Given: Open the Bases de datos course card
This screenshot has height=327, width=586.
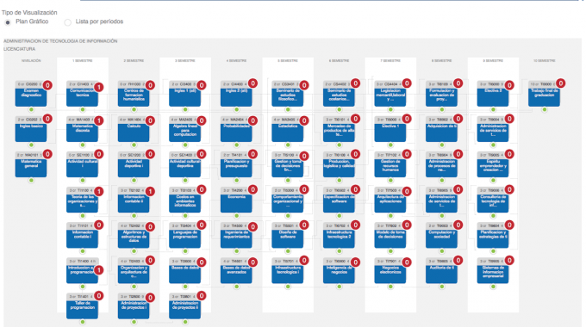Looking at the screenshot, I should tap(185, 270).
